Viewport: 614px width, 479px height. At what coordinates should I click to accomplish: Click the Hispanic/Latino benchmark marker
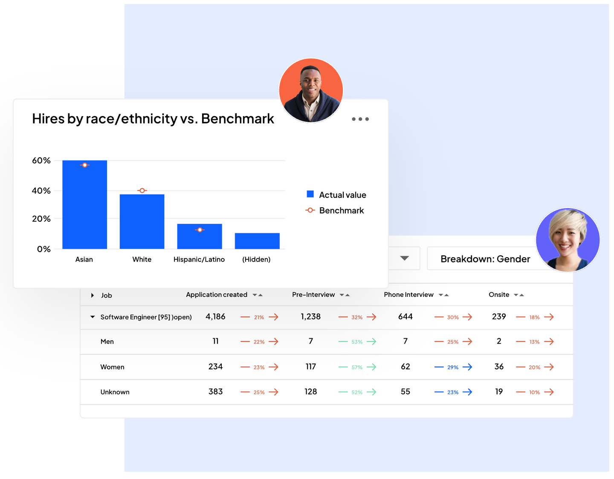click(x=200, y=230)
